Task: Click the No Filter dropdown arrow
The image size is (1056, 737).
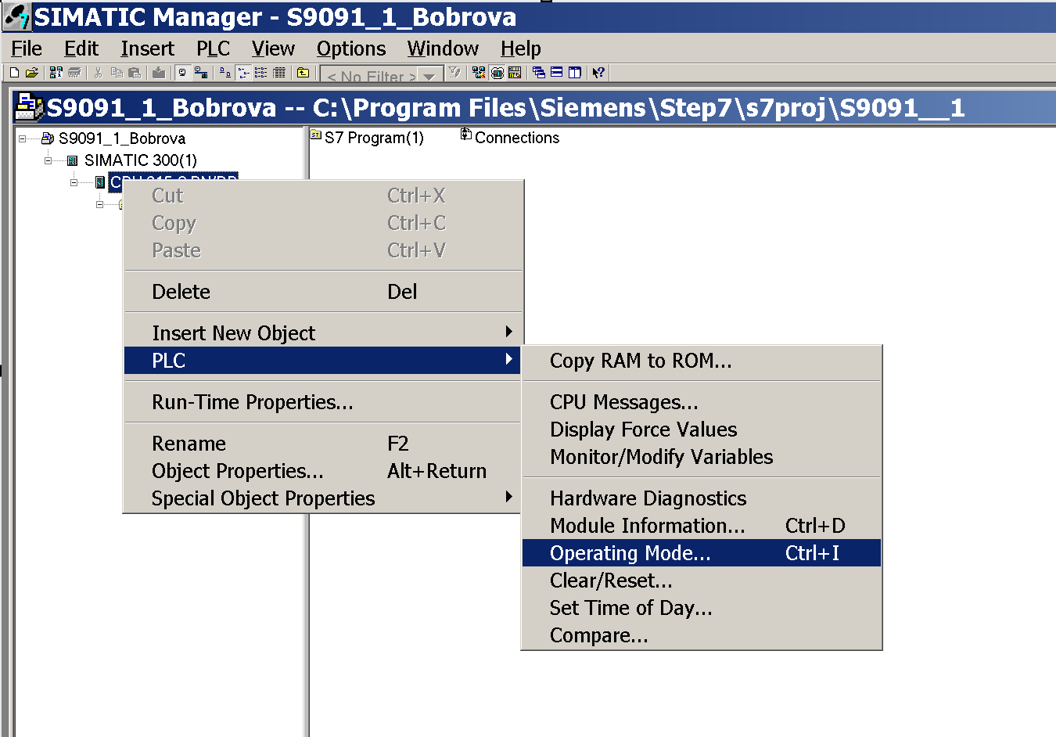Action: (x=429, y=75)
